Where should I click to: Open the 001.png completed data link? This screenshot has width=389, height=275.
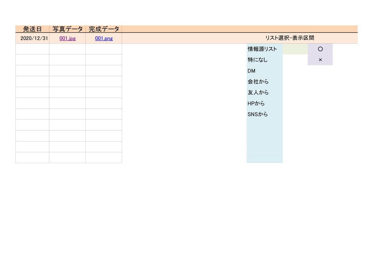(x=104, y=39)
